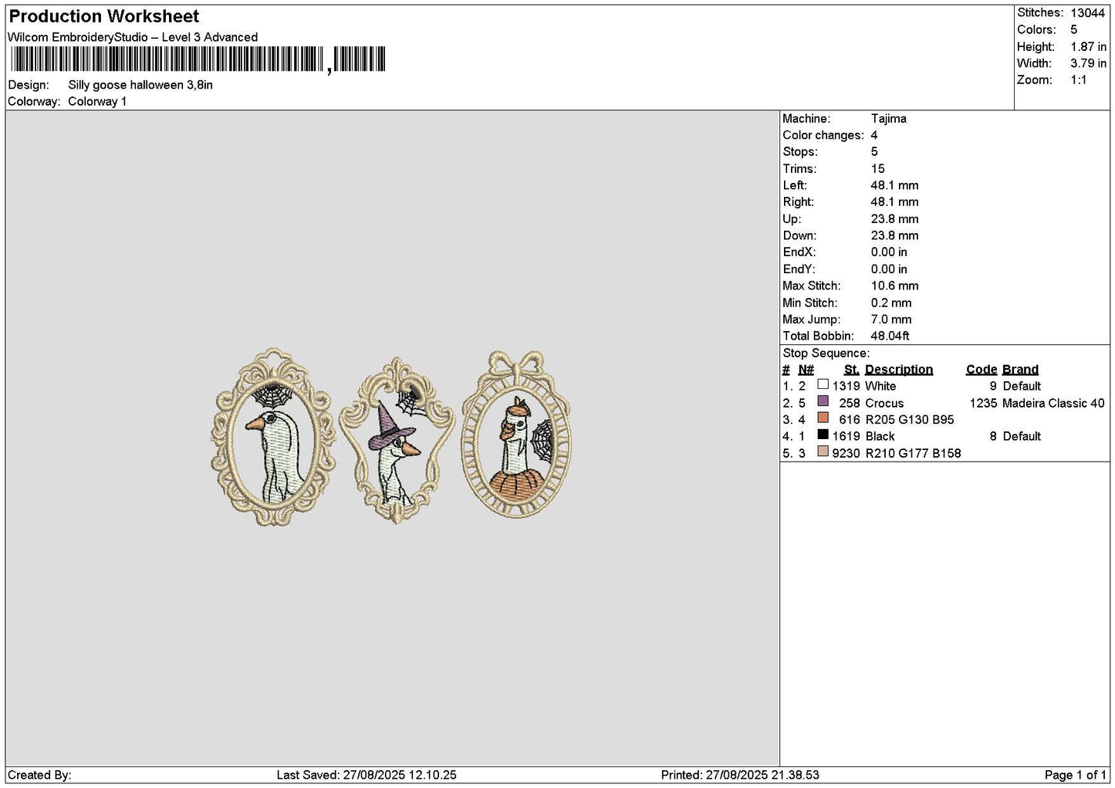Click 'Wilcom EmbroideryStudio – Level 3 Advanced' text
This screenshot has width=1115, height=788.
pos(133,37)
